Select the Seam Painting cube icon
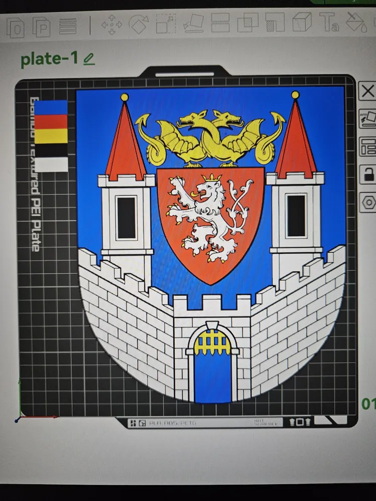Screen dimensions: 376x501 tap(302, 22)
